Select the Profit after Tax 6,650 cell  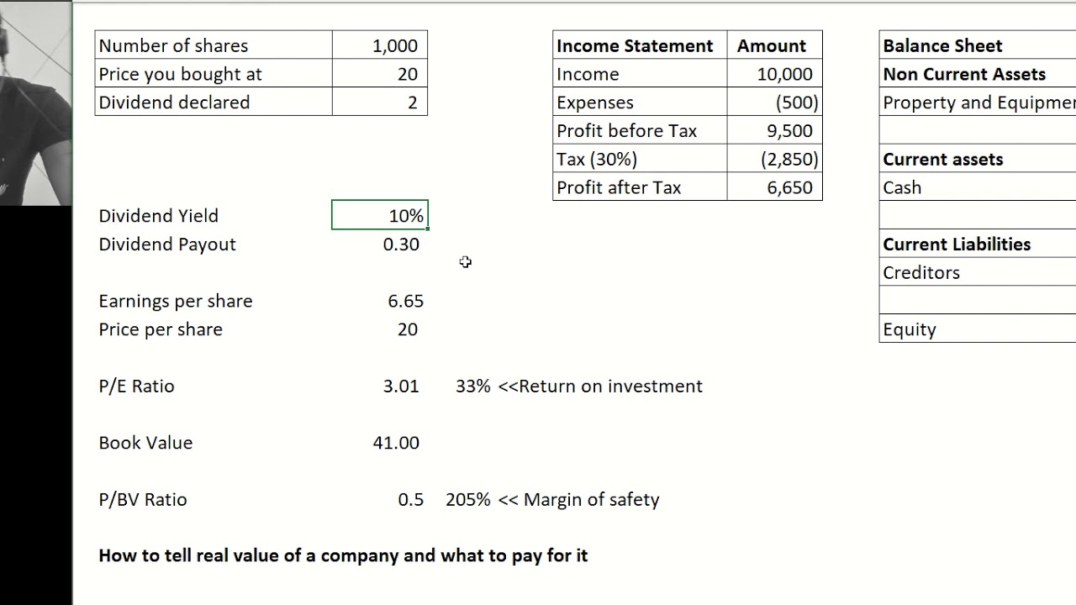775,187
